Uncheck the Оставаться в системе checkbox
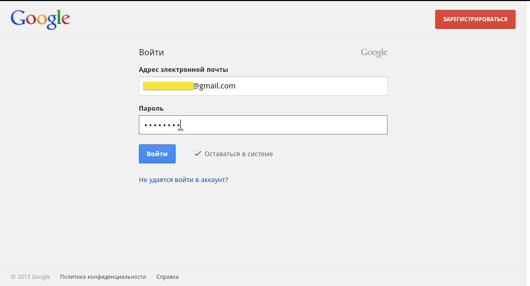Screen dimensions: 530x286 click(x=197, y=154)
